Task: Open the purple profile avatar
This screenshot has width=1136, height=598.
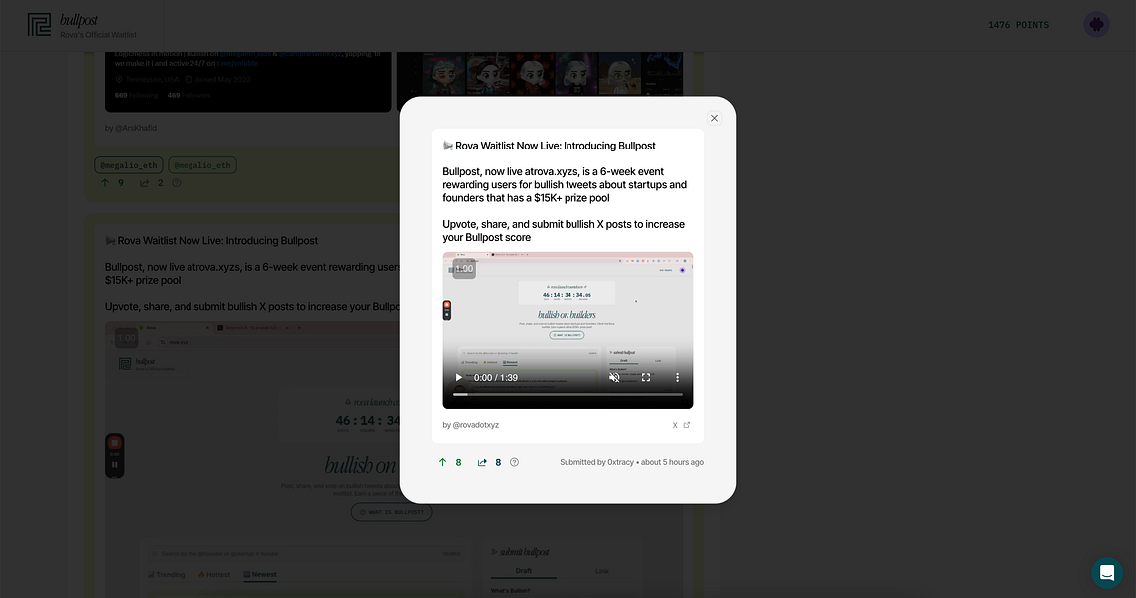Action: tap(1096, 25)
